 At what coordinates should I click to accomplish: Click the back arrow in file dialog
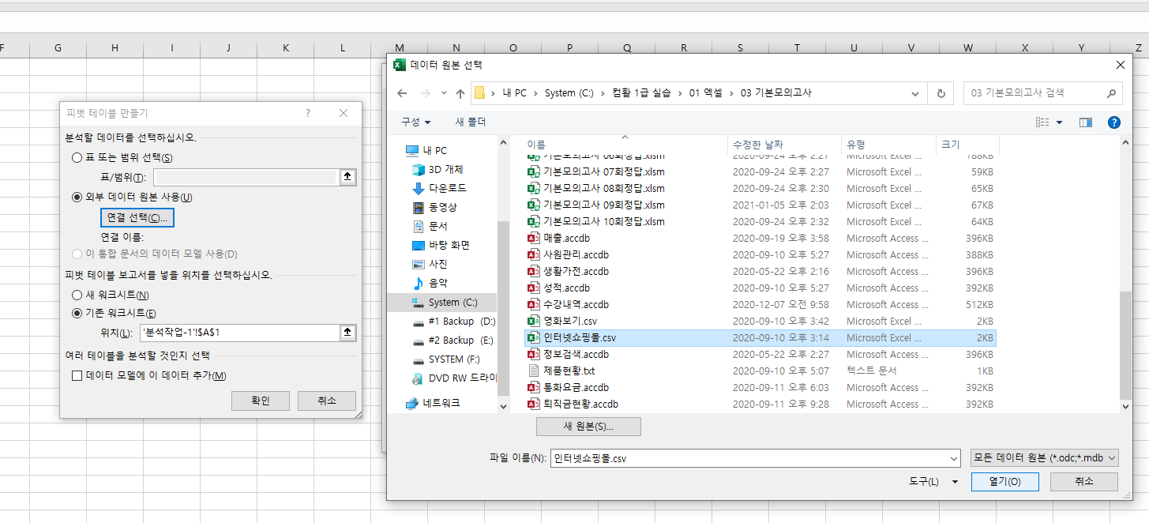coord(402,93)
